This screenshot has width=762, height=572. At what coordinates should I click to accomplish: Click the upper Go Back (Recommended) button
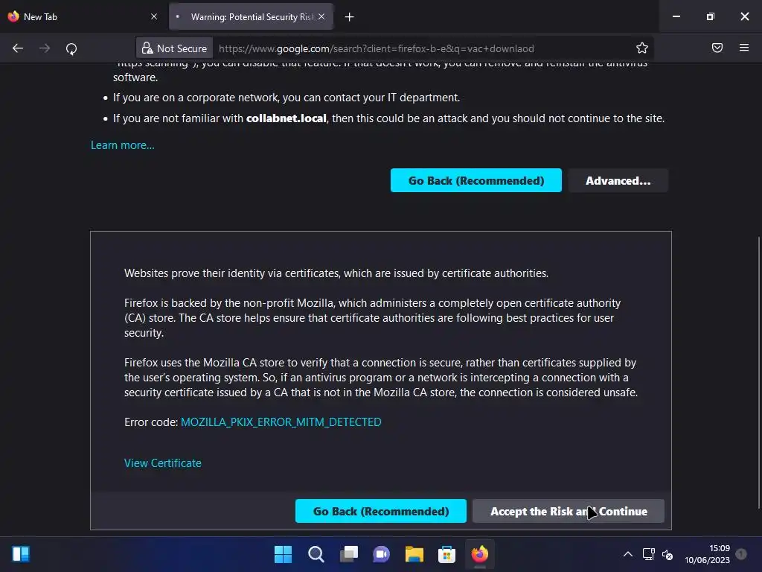[476, 180]
